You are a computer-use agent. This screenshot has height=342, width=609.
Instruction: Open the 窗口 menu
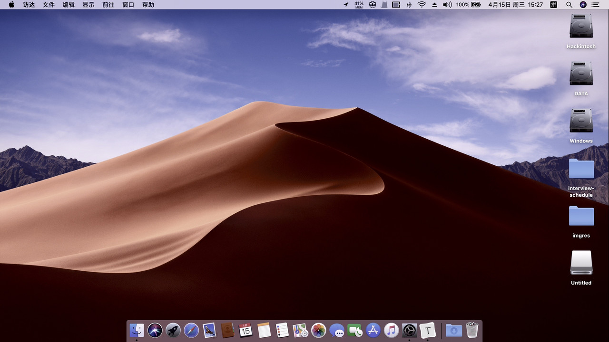coord(128,5)
